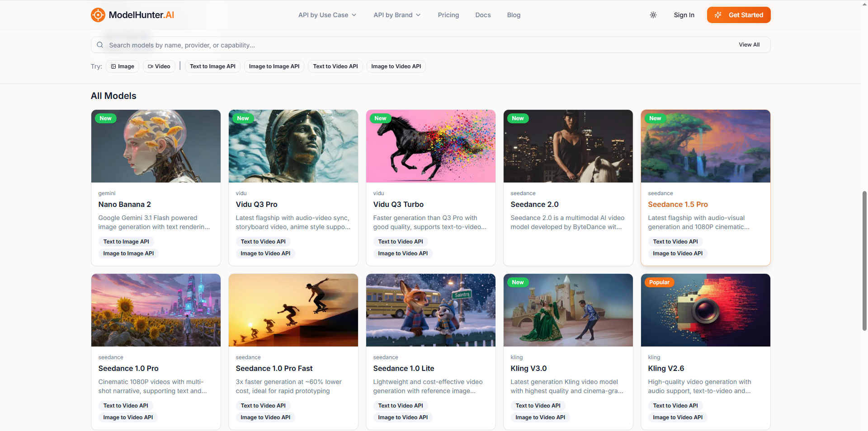Click the New badge on Nano Banana 2
Viewport: 868px width, 431px height.
[x=105, y=118]
